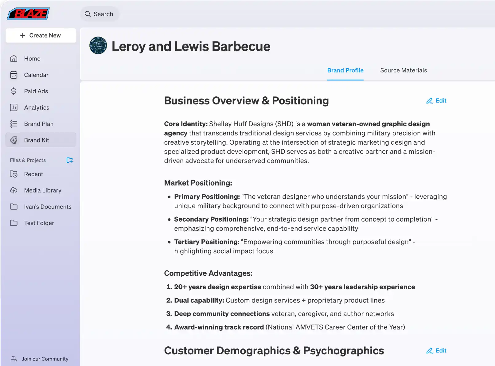Open Paid Ads section
Screen dimensions: 495x366
41,91
